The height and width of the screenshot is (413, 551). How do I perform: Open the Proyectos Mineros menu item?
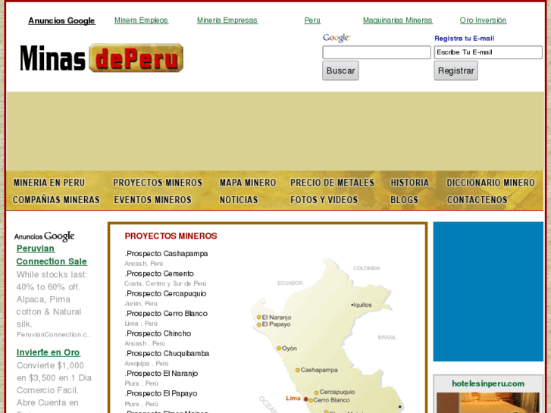[x=158, y=183]
